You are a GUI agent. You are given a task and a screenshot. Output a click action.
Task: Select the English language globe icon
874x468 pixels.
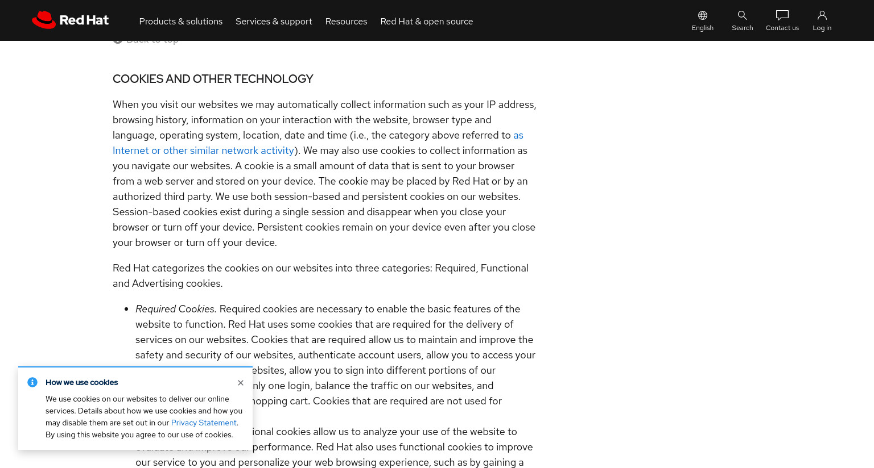click(703, 15)
